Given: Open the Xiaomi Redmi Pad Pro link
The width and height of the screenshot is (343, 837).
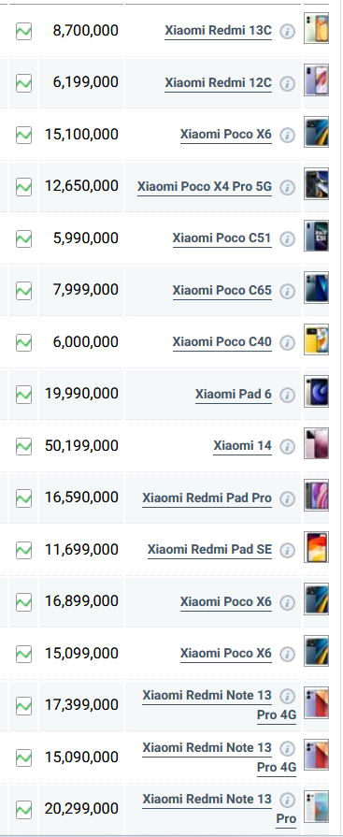Looking at the screenshot, I should click(207, 498).
